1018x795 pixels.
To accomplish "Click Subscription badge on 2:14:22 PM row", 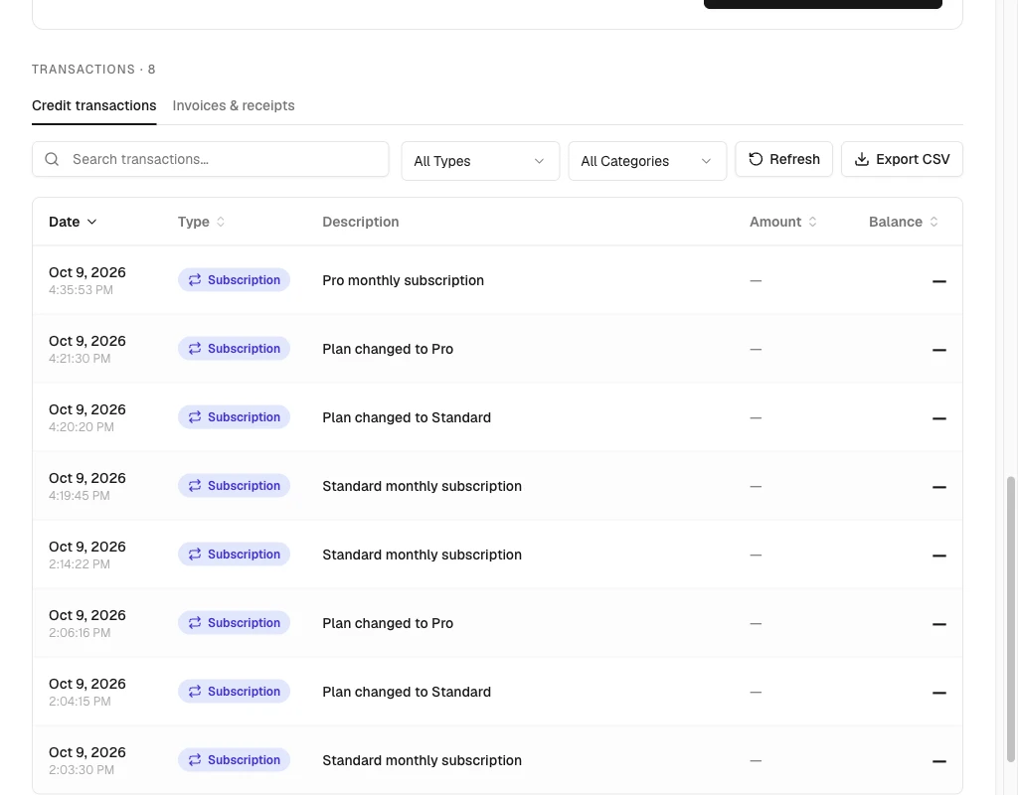I will tap(234, 555).
